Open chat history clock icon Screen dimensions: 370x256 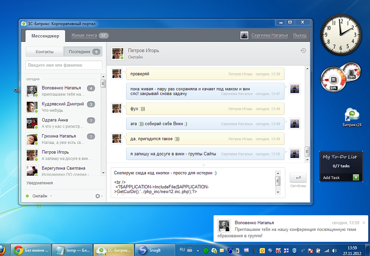(303, 50)
